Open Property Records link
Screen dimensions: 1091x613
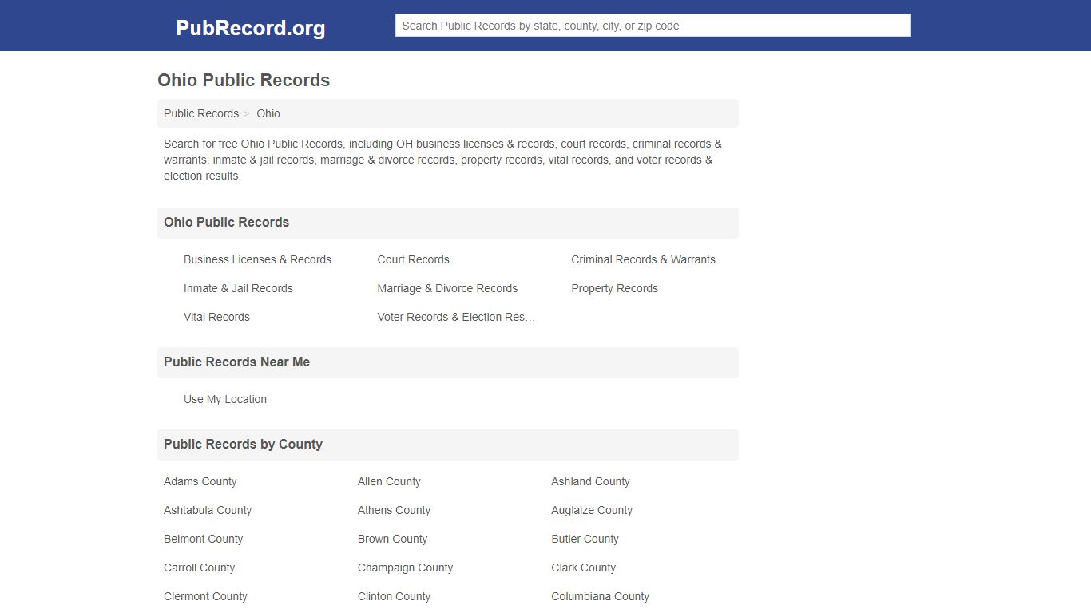(x=614, y=288)
